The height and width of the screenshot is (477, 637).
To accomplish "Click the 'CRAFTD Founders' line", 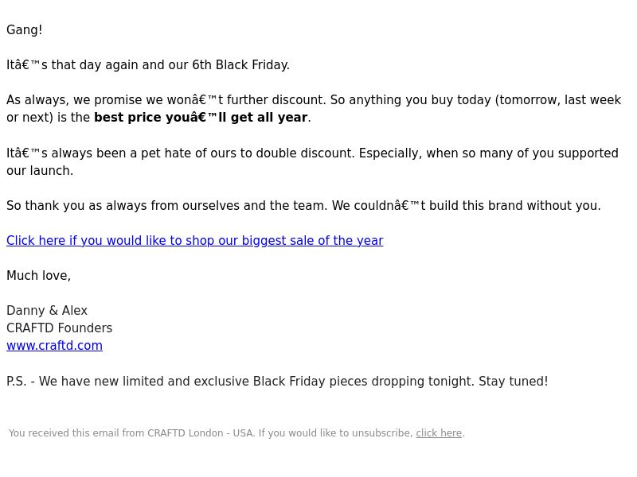I will coord(59,328).
